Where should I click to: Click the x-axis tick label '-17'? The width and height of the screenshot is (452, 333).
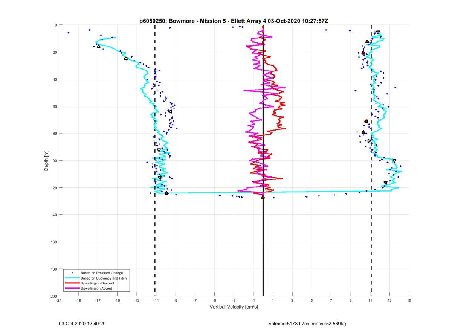[x=98, y=301]
